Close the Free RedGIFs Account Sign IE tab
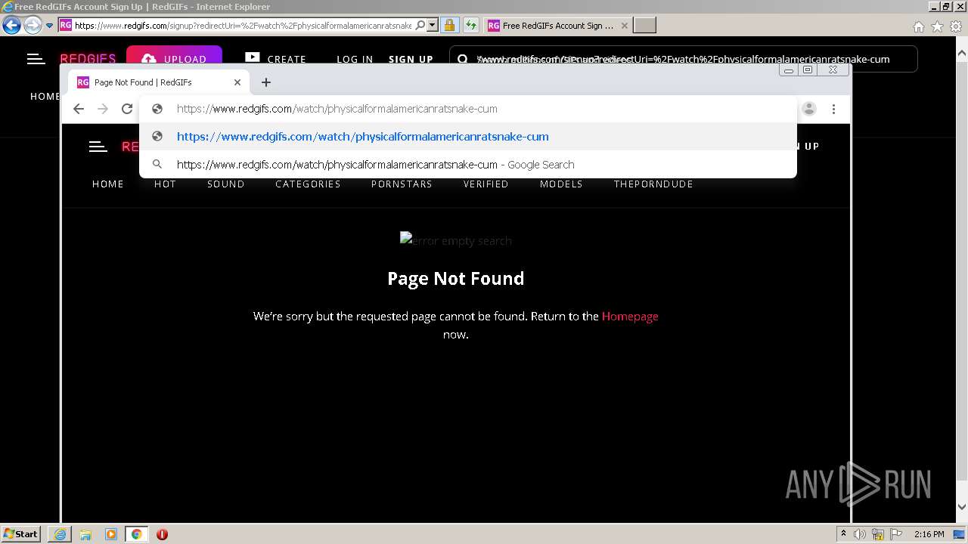968x544 pixels. tap(625, 25)
